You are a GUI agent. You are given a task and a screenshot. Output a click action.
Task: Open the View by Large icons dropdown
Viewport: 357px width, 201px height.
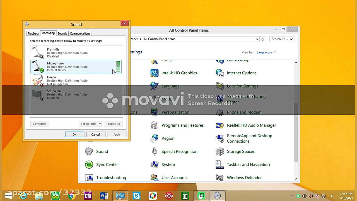266,52
